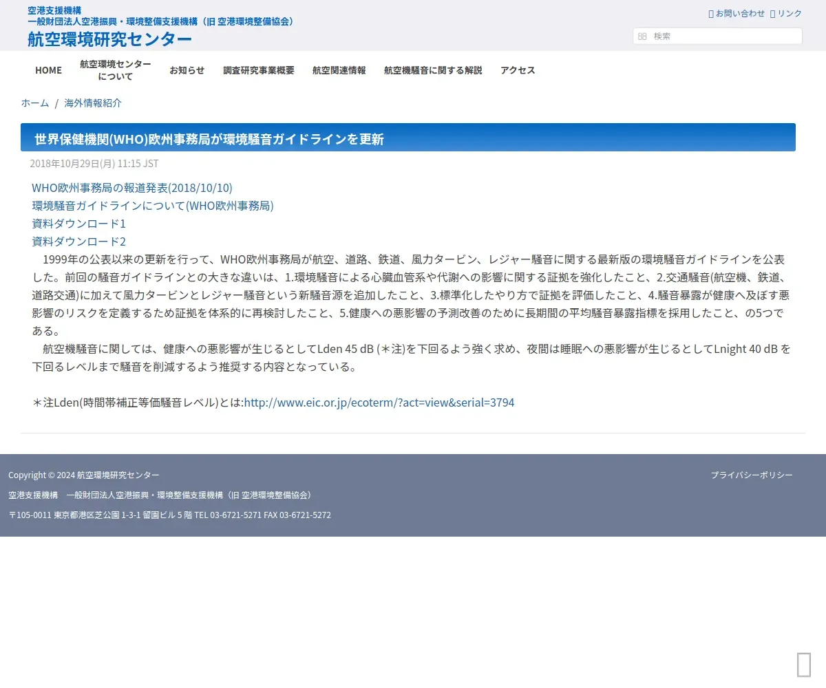Click リンク text link in header

pos(790,14)
